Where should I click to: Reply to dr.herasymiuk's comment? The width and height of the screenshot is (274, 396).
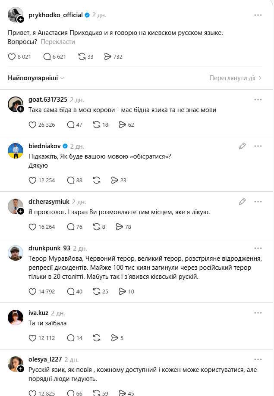[71, 227]
